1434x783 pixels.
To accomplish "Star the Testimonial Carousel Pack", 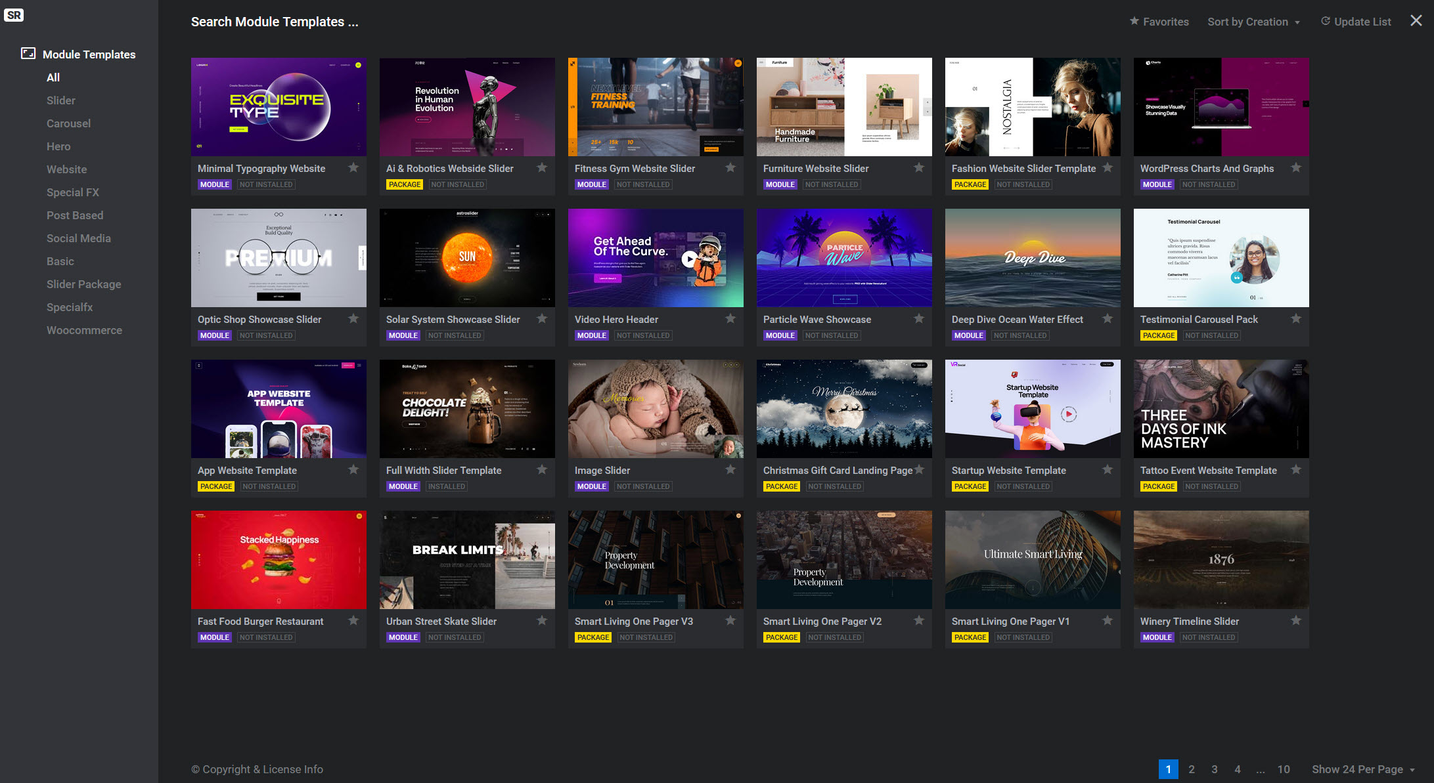I will coord(1296,318).
